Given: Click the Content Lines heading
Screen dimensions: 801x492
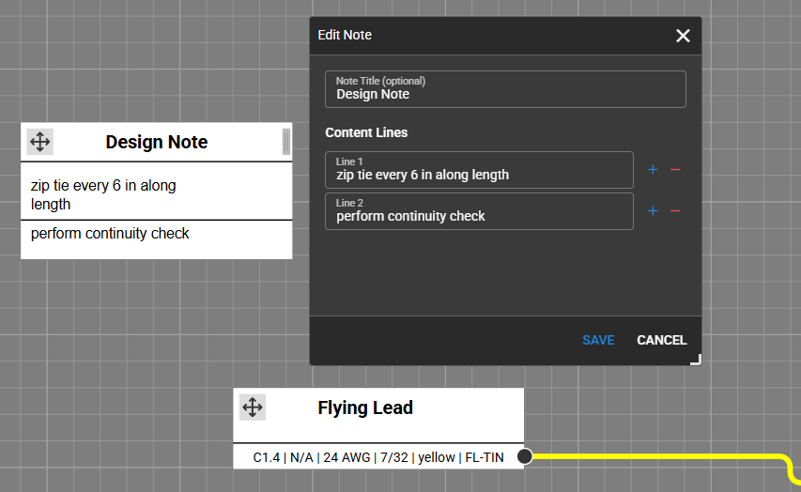Looking at the screenshot, I should (x=366, y=132).
